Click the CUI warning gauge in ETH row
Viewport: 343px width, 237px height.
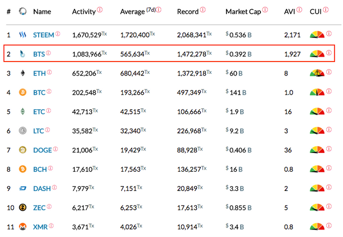317,73
